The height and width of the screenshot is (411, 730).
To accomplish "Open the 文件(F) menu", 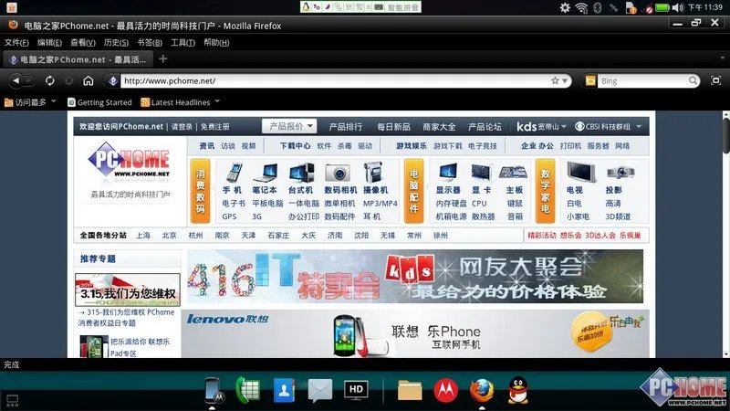I will pyautogui.click(x=16, y=42).
